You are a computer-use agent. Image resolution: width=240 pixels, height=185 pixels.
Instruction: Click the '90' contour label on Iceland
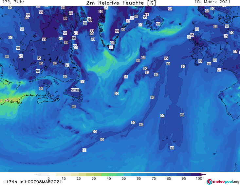158,24
